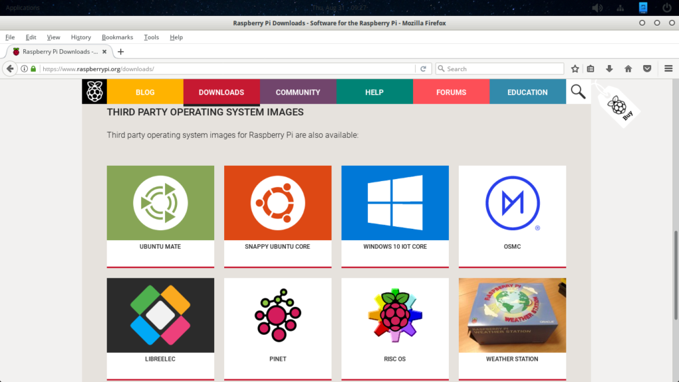
Task: Click the LIBREELEC label link
Action: tap(160, 359)
